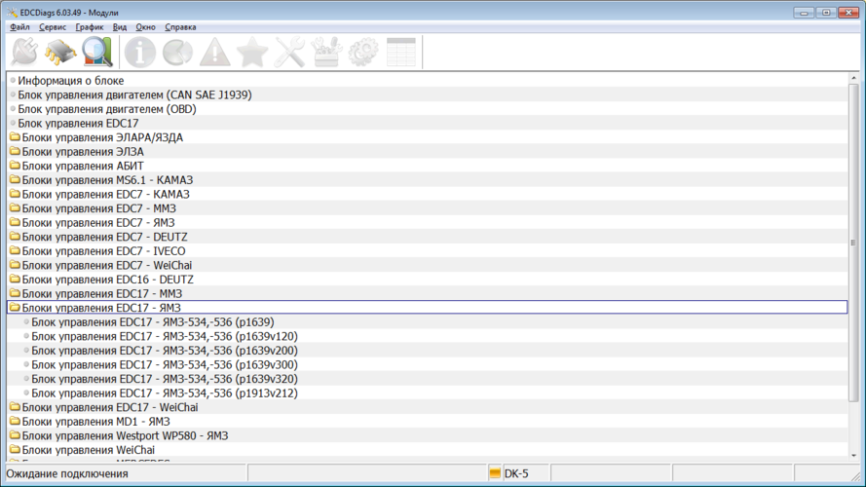Viewport: 866px width, 487px height.
Task: Click the scrollbar up arrow of module list
Action: [x=854, y=78]
